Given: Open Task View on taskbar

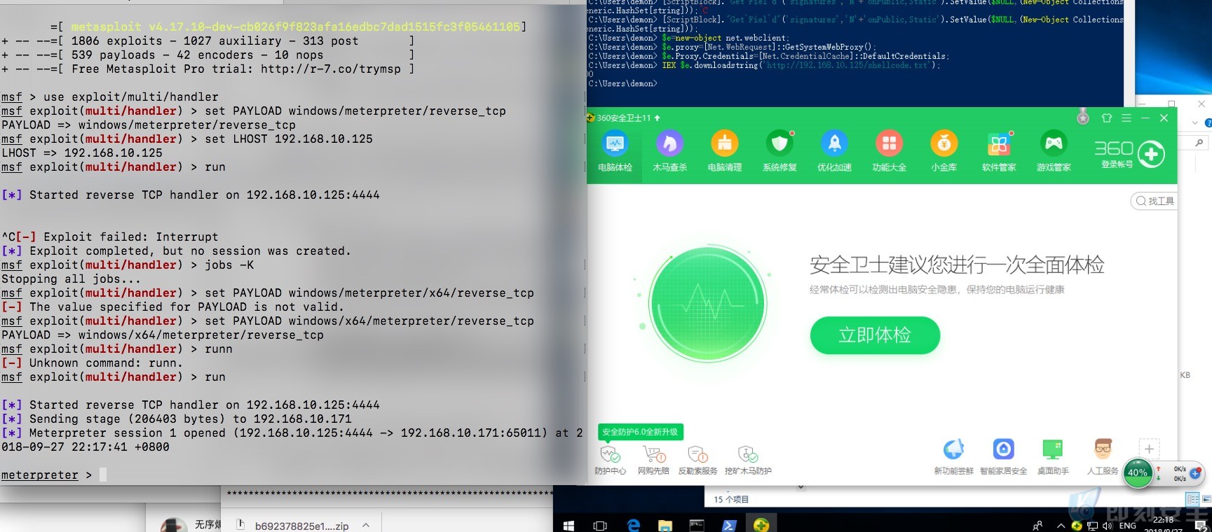Looking at the screenshot, I should click(600, 526).
